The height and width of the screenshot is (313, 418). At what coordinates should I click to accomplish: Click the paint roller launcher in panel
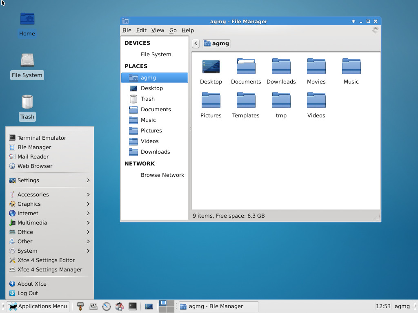(80, 306)
